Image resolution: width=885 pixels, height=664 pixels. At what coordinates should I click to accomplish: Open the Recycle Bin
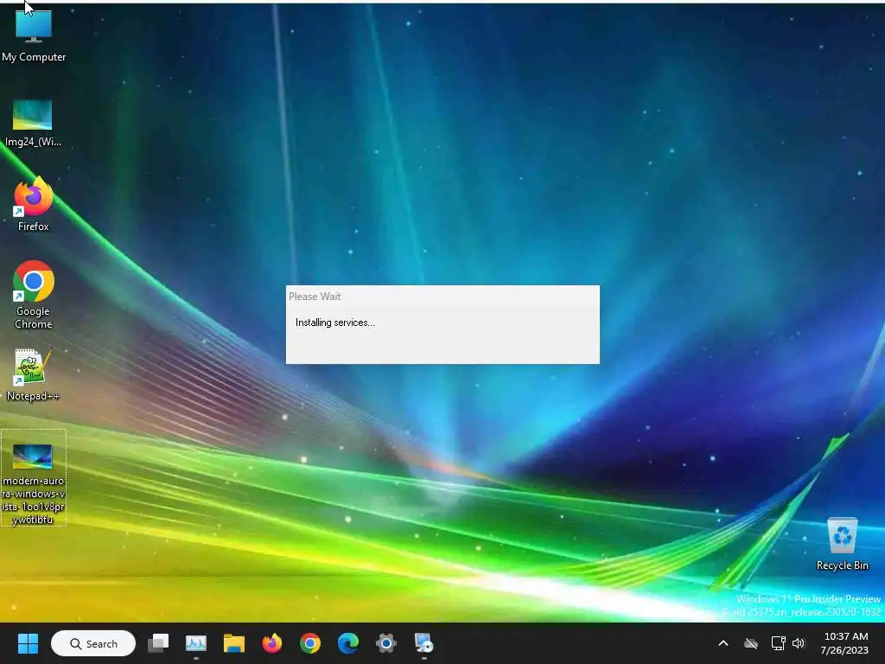[x=842, y=543]
